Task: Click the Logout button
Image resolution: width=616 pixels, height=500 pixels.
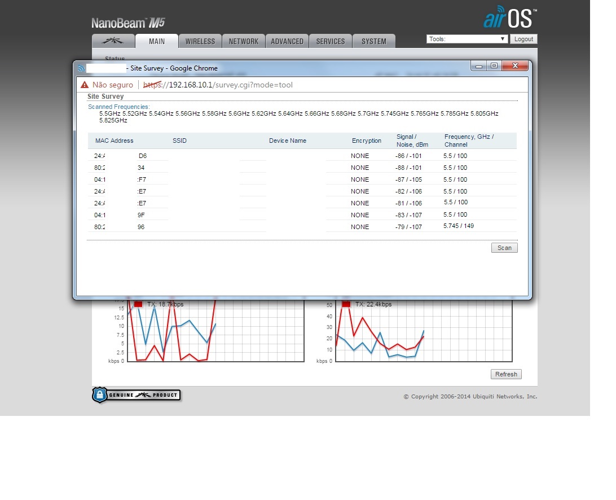Action: tap(523, 39)
